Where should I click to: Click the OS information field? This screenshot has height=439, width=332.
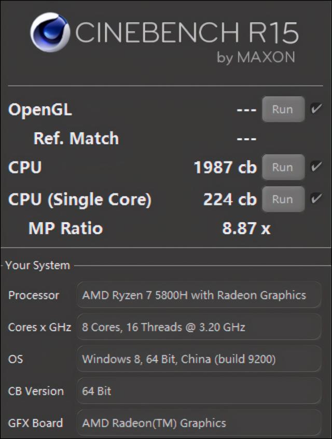click(199, 359)
